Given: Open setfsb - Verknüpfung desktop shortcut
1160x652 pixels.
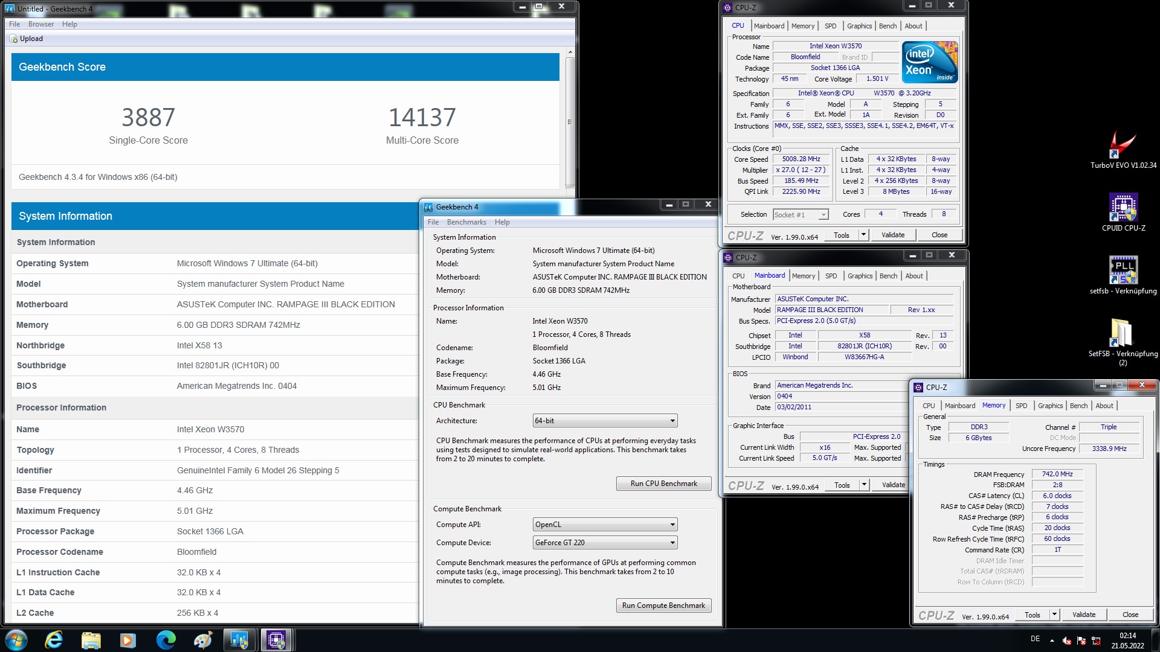Looking at the screenshot, I should tap(1123, 275).
